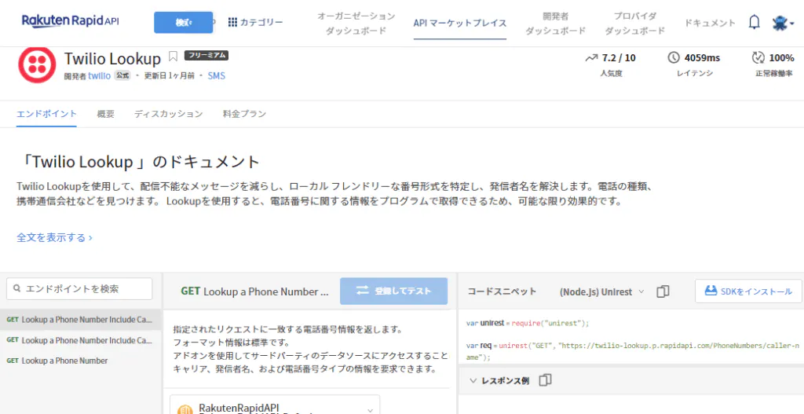Image resolution: width=804 pixels, height=414 pixels.
Task: Click the 7.2 / 10 popularity score
Action: tap(619, 57)
